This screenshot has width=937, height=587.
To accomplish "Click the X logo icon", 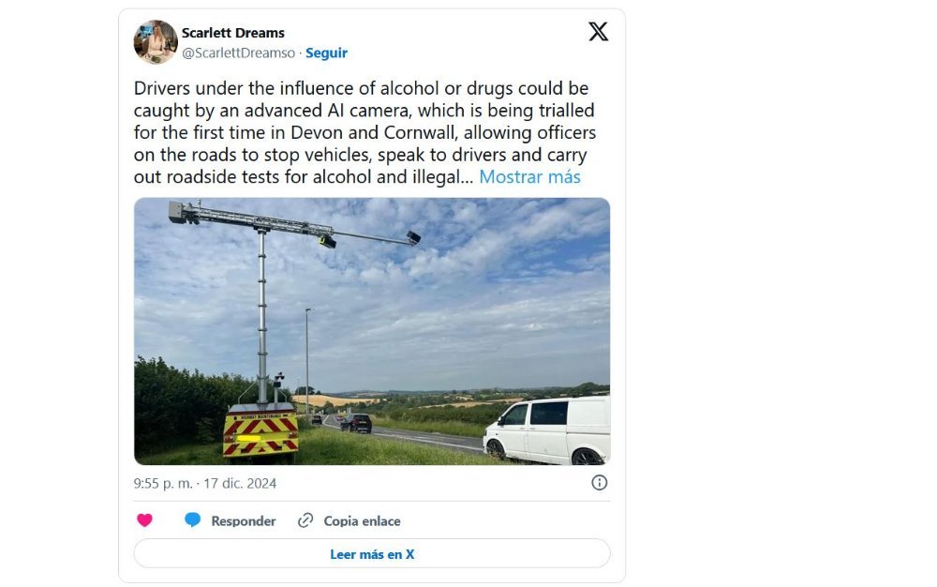I will (598, 32).
